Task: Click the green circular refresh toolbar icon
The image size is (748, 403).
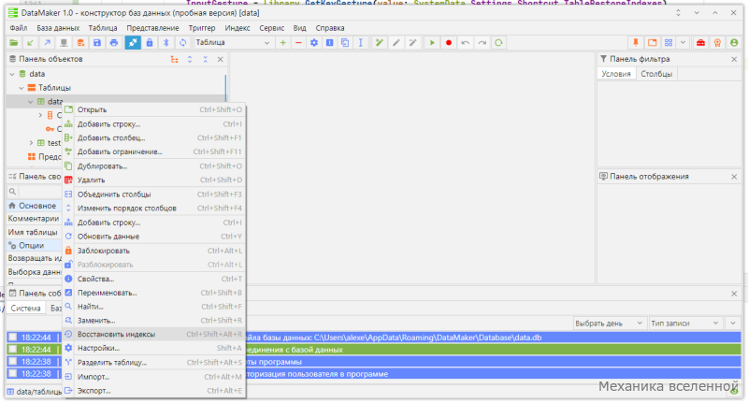Action: click(x=498, y=43)
